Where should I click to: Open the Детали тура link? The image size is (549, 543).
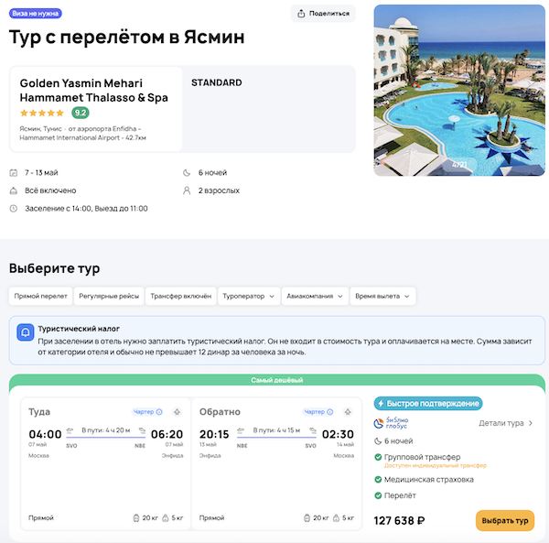coord(506,423)
